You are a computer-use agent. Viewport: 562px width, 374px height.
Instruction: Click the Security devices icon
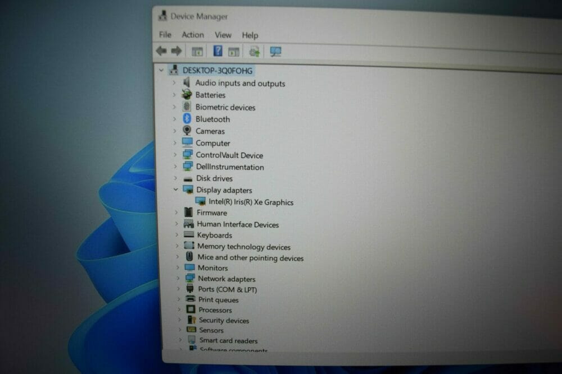click(192, 319)
